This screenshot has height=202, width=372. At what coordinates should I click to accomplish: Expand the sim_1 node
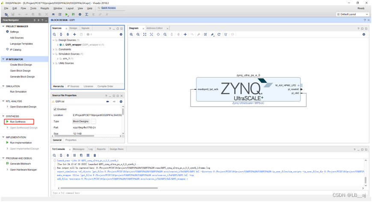pyautogui.click(x=58, y=59)
